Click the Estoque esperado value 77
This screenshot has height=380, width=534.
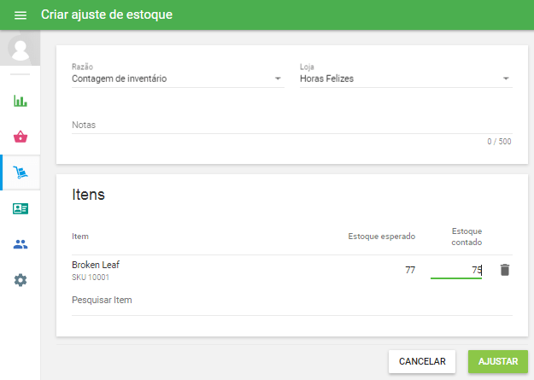(x=410, y=270)
